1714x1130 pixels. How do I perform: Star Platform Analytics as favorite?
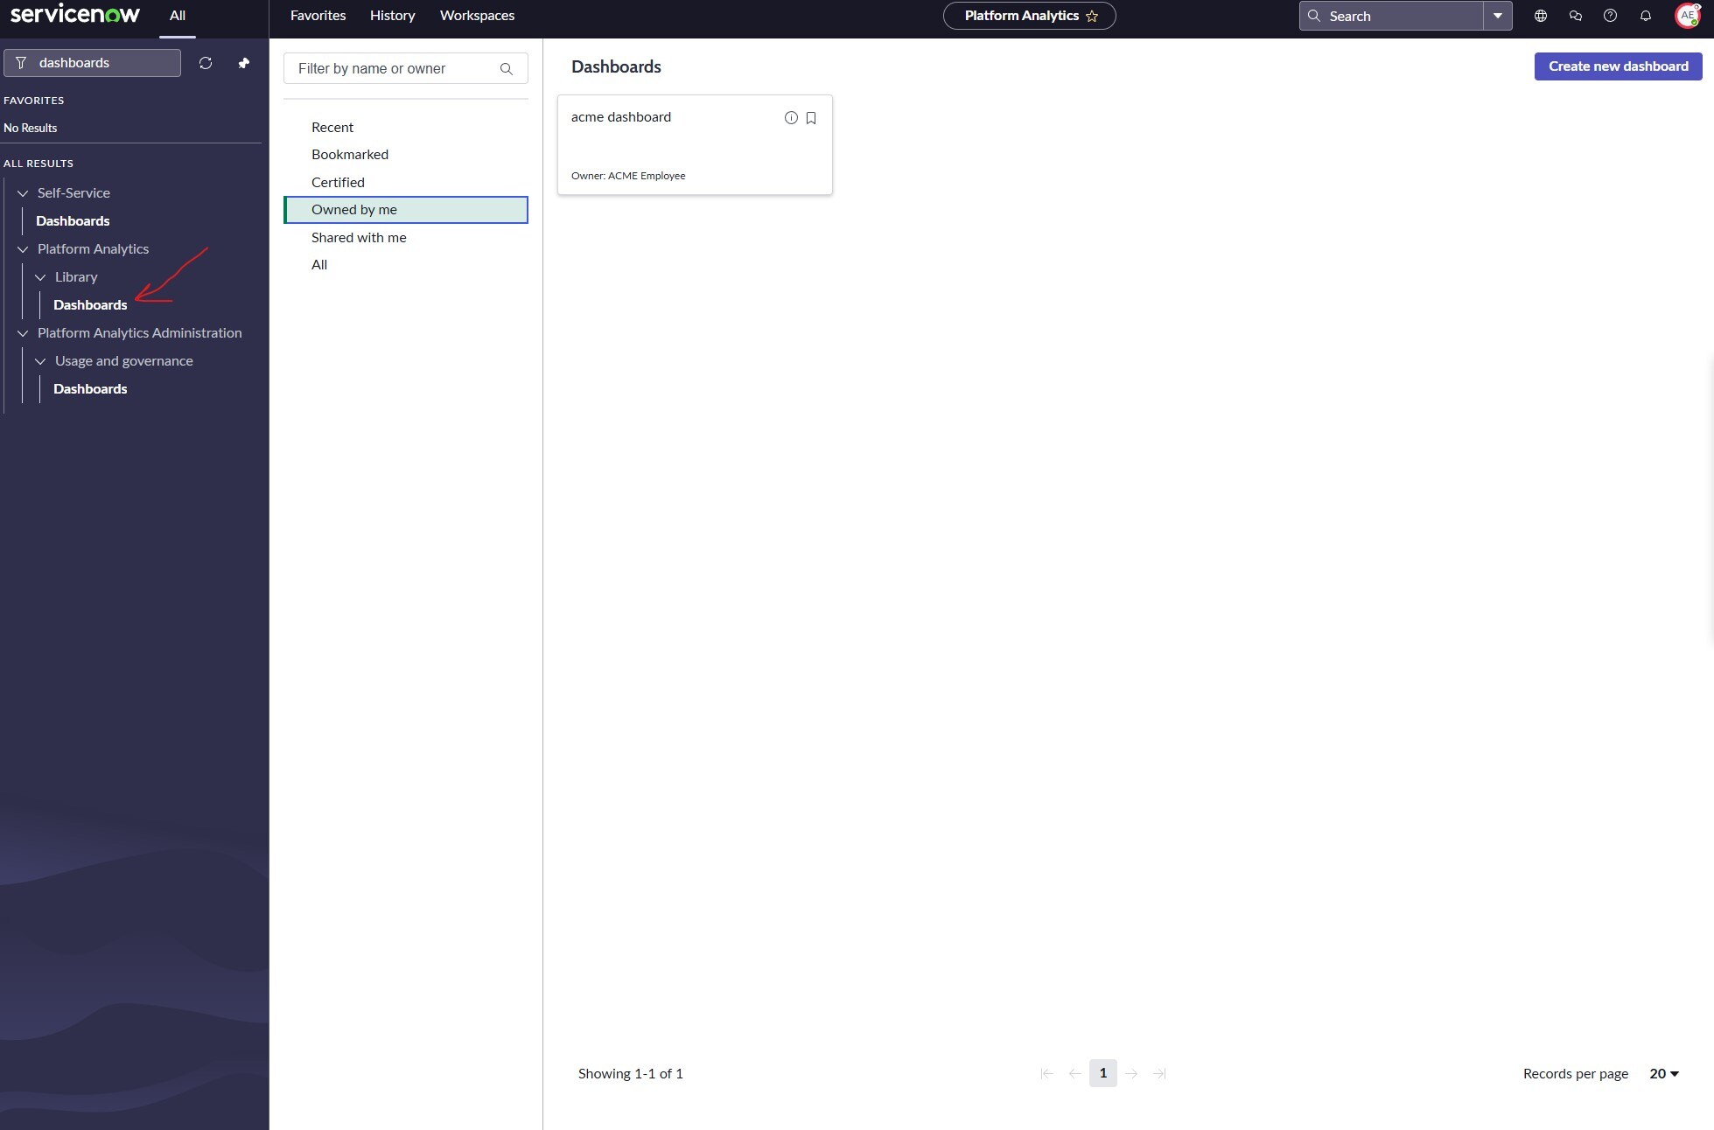tap(1092, 16)
